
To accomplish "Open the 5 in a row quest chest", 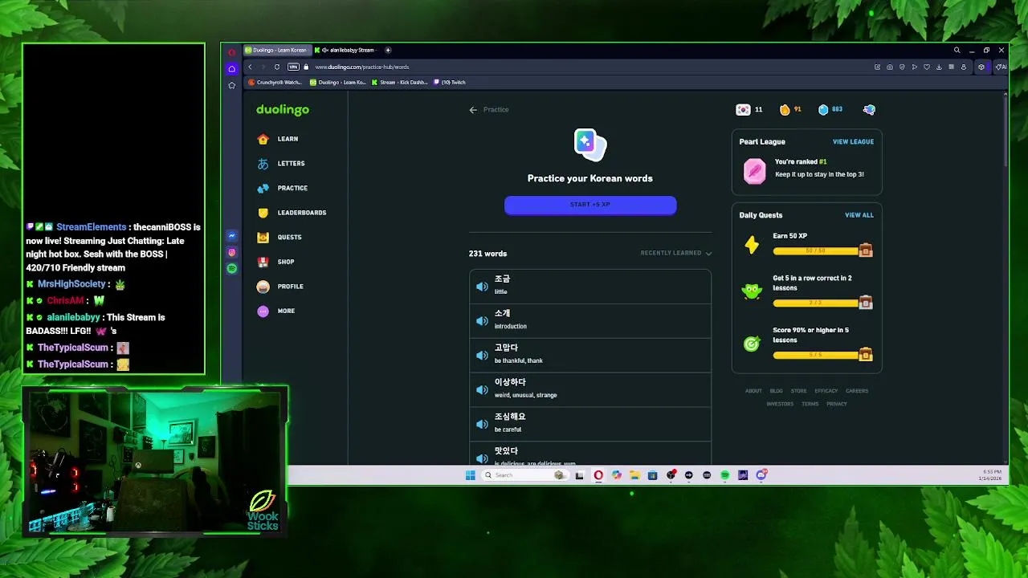I will point(866,302).
